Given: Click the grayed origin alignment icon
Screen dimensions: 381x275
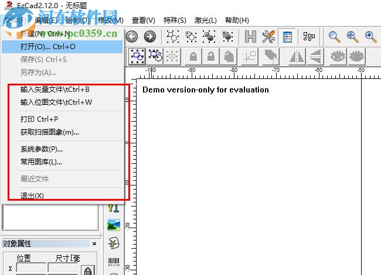Looking at the screenshot, I should 250,57.
